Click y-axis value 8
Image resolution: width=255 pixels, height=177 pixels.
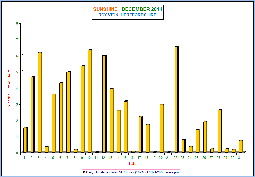[17, 23]
